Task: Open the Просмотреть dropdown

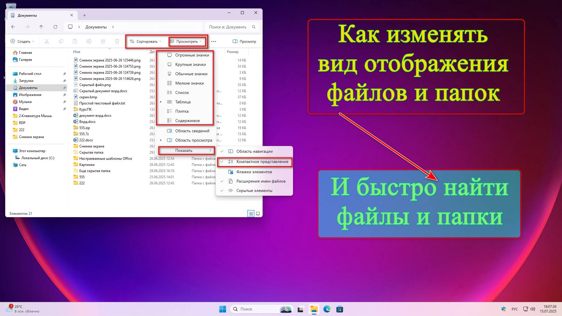Action: tap(186, 42)
